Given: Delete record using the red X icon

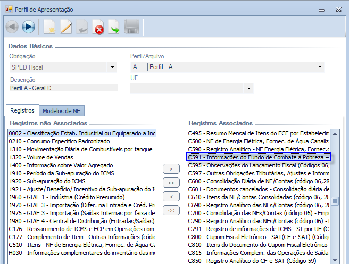Looking at the screenshot, I should [98, 27].
